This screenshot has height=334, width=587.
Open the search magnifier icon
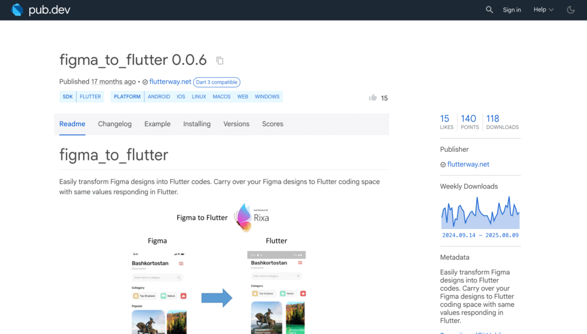click(x=489, y=9)
